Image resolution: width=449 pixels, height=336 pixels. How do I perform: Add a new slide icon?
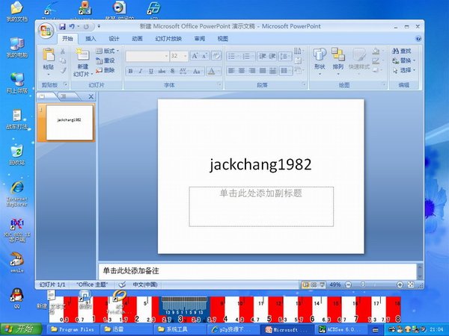82,55
